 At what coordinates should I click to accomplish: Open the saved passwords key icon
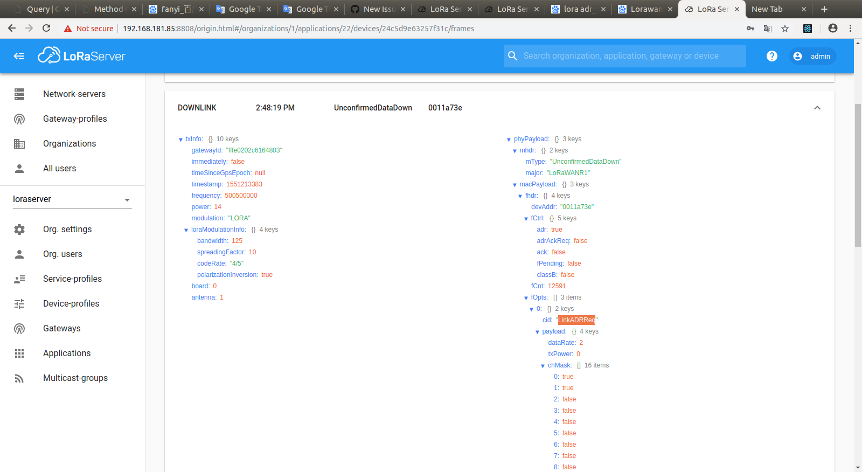(x=750, y=29)
